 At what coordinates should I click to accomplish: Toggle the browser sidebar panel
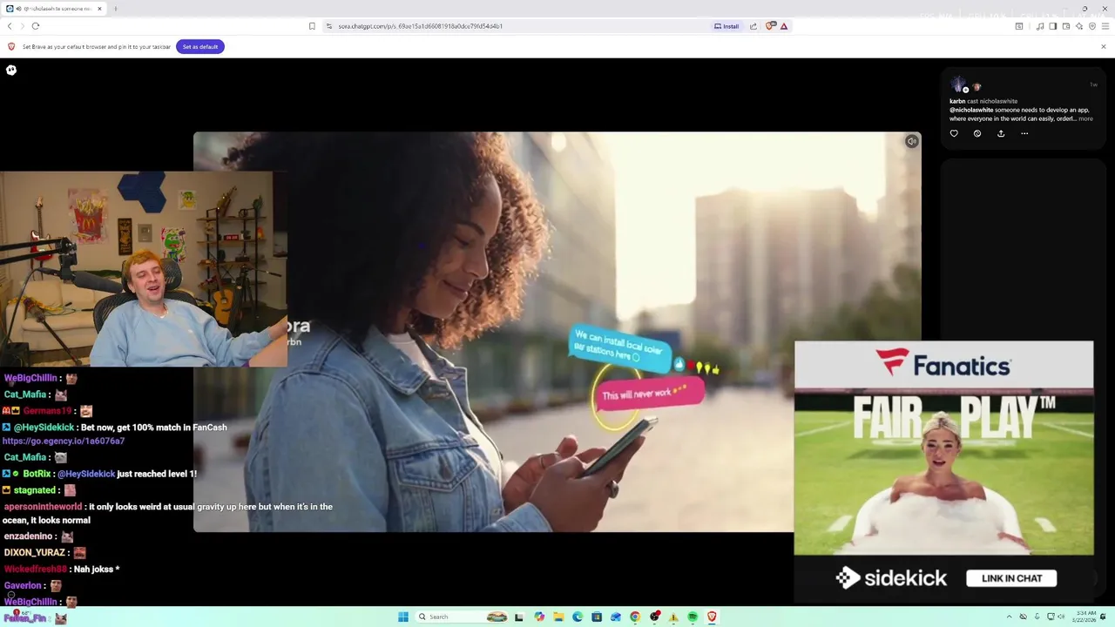(x=1052, y=26)
